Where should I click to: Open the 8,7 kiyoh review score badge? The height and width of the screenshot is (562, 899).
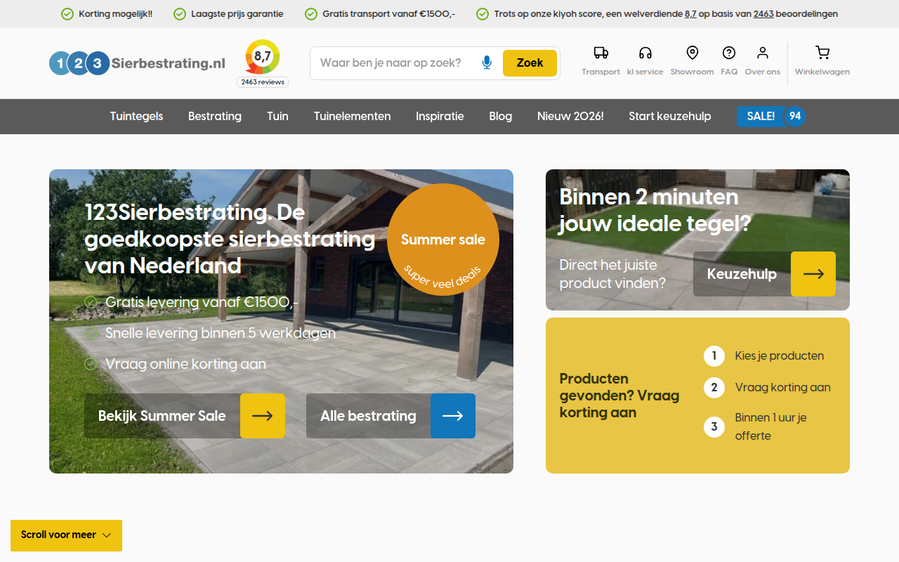[x=263, y=57]
